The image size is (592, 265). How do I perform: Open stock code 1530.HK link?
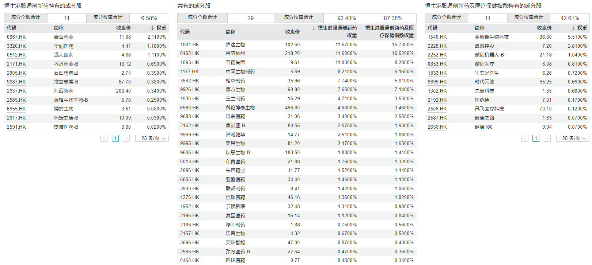[190, 99]
